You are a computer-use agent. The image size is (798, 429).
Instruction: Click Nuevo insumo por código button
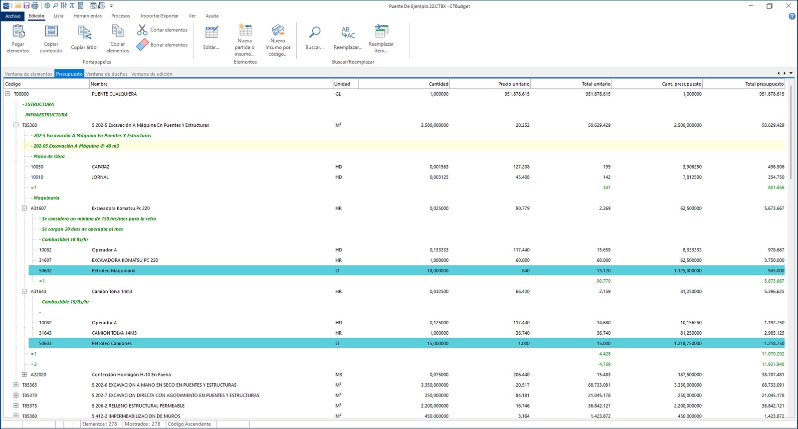coord(278,40)
